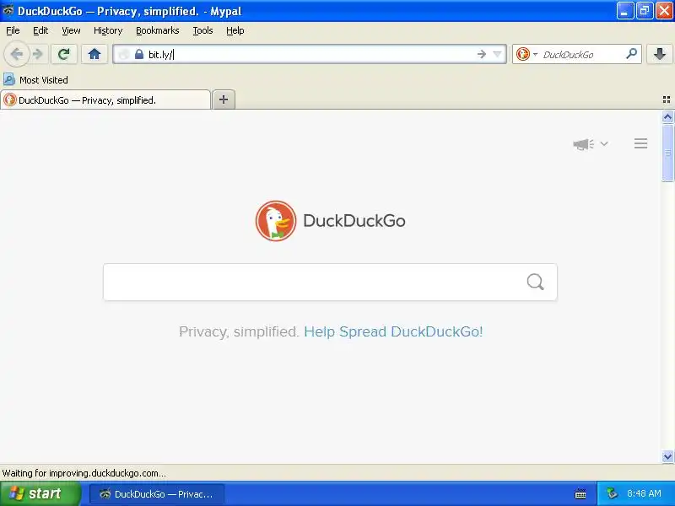Click the Mypal raccoon icon in title bar
Screen dimensions: 675x506
pos(8,10)
